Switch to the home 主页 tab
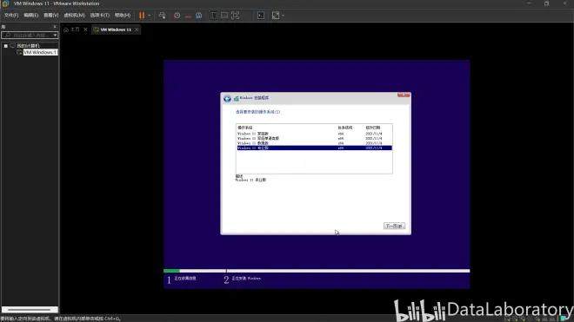Viewport: 574px width, 322px height. coord(71,30)
